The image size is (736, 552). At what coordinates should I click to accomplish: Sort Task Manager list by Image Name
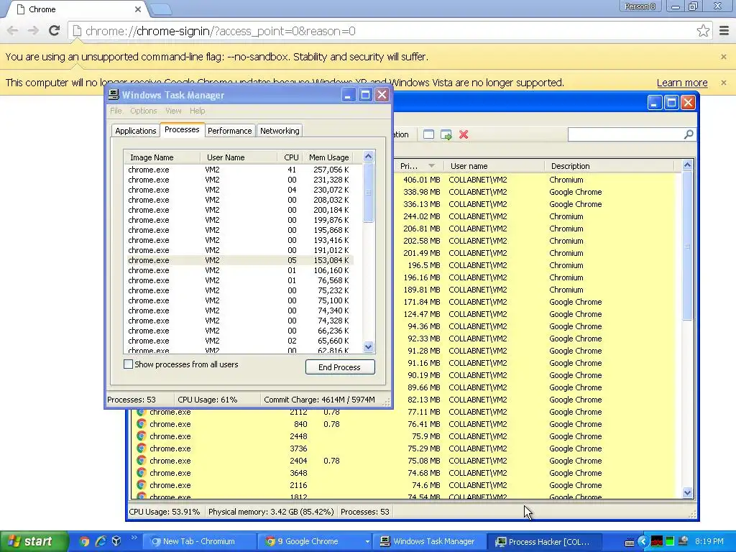(x=162, y=157)
